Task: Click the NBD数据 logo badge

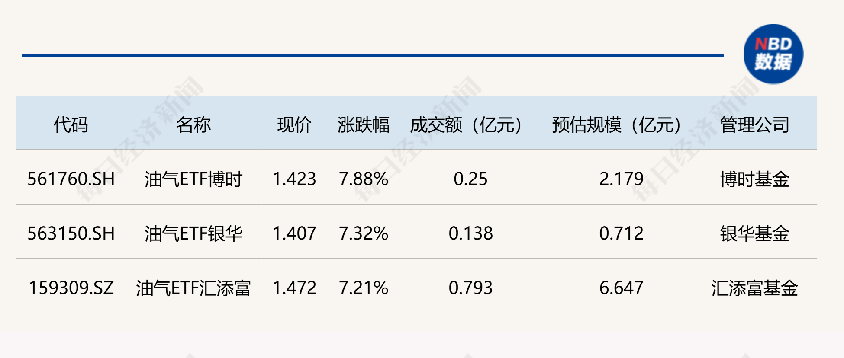Action: coord(773,54)
